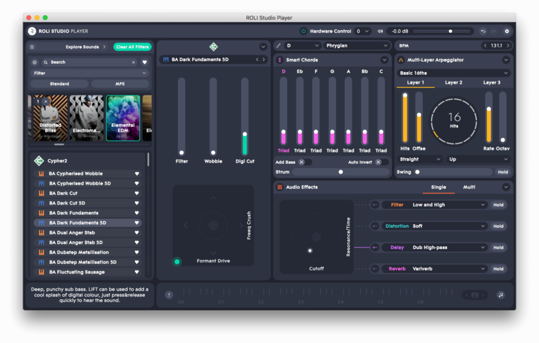The width and height of the screenshot is (539, 343).
Task: Mute output with the speaker icon
Action: [x=380, y=32]
